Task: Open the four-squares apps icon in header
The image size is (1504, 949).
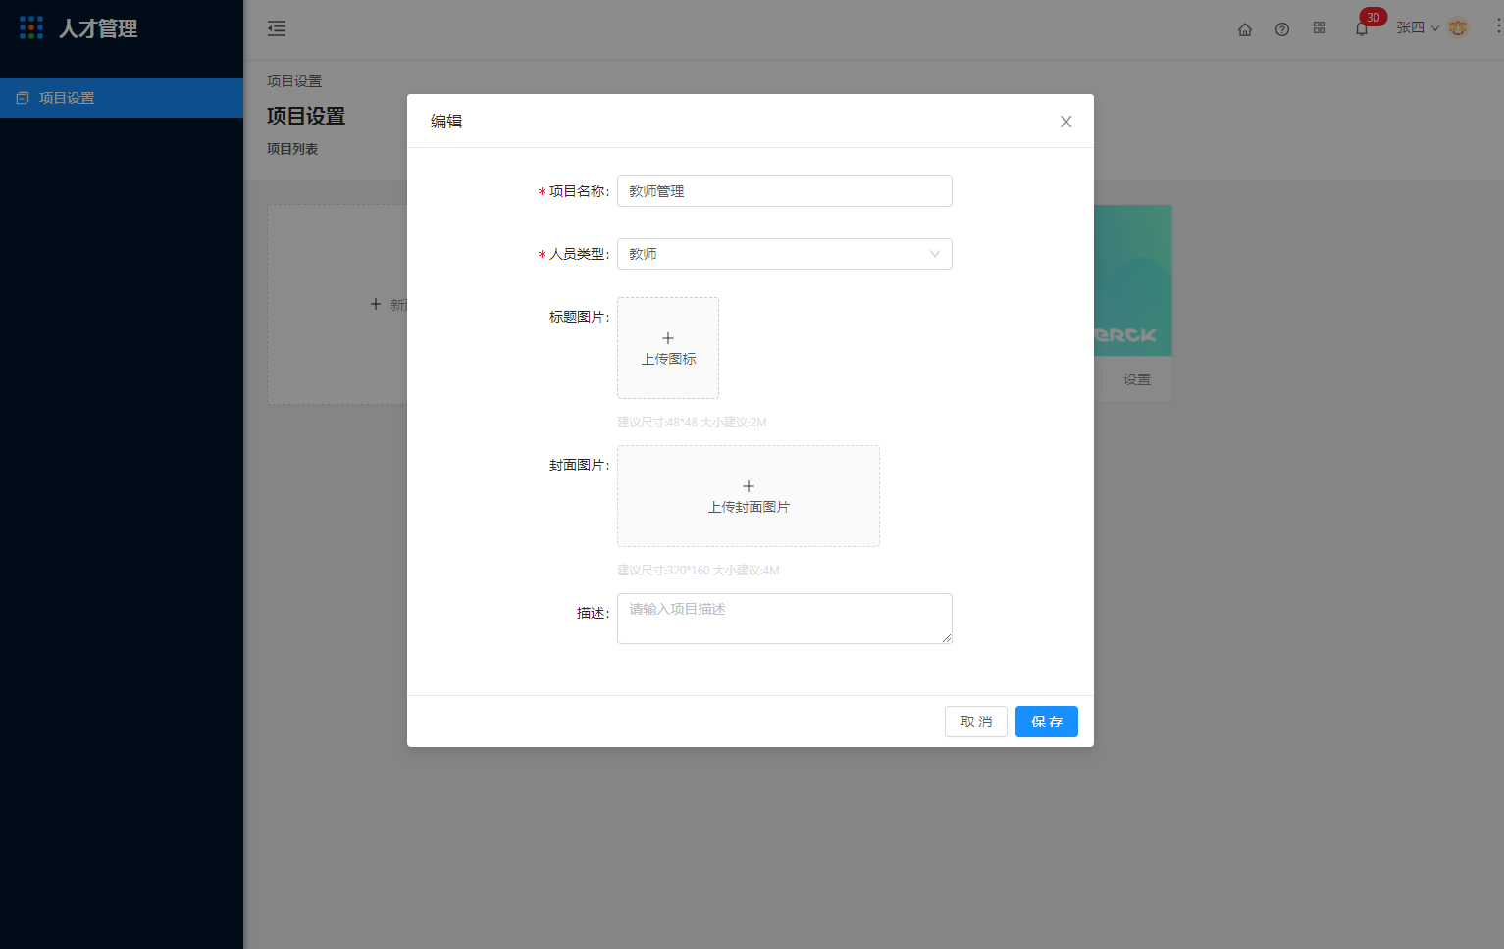Action: 1320,28
